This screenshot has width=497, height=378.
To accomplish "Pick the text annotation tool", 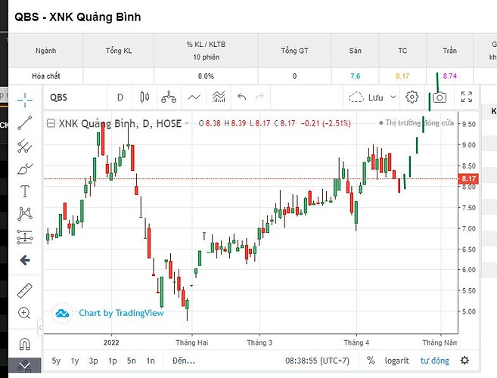I will tap(25, 191).
